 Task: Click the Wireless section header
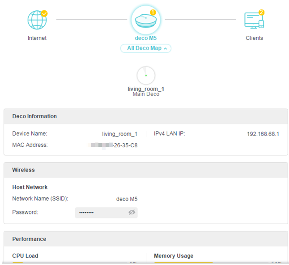[146, 170]
